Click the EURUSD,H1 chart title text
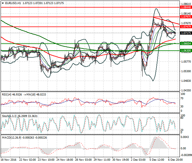The image size is (192, 163). pyautogui.click(x=13, y=3)
